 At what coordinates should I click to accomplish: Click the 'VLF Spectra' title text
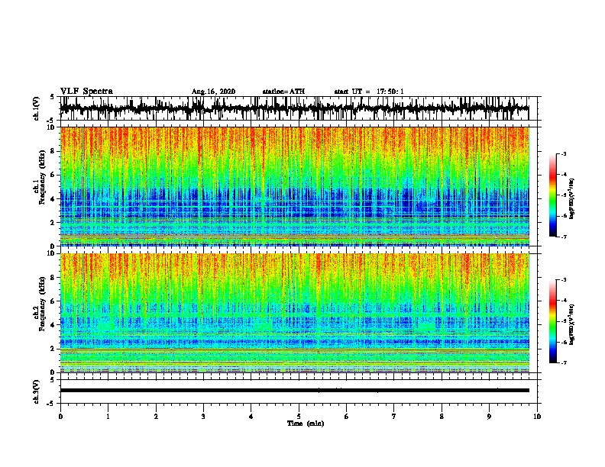[x=86, y=92]
